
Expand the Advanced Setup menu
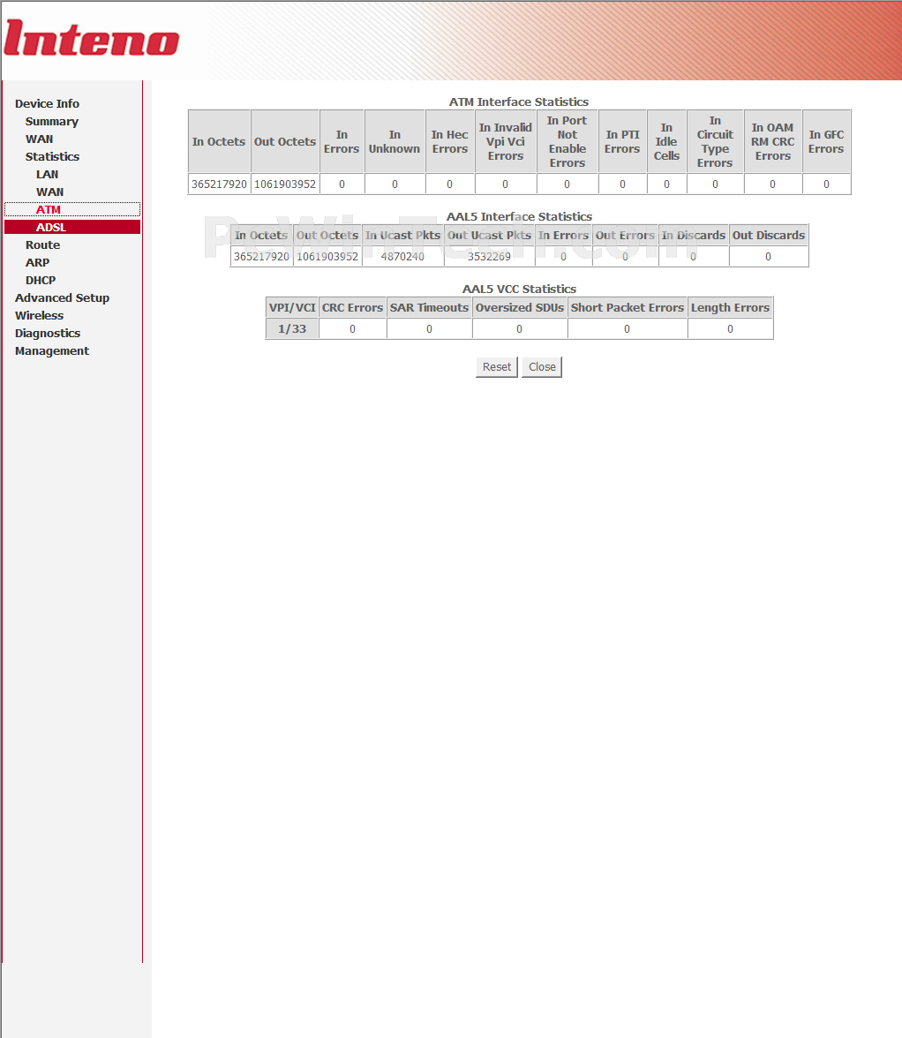[x=62, y=298]
